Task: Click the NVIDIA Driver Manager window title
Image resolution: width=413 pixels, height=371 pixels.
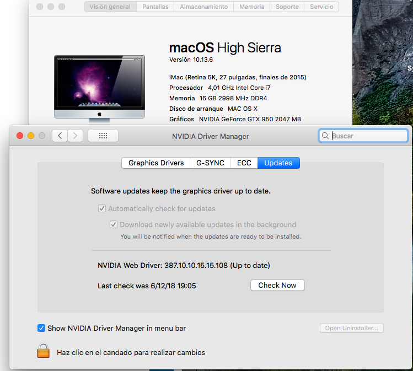Action: [211, 136]
